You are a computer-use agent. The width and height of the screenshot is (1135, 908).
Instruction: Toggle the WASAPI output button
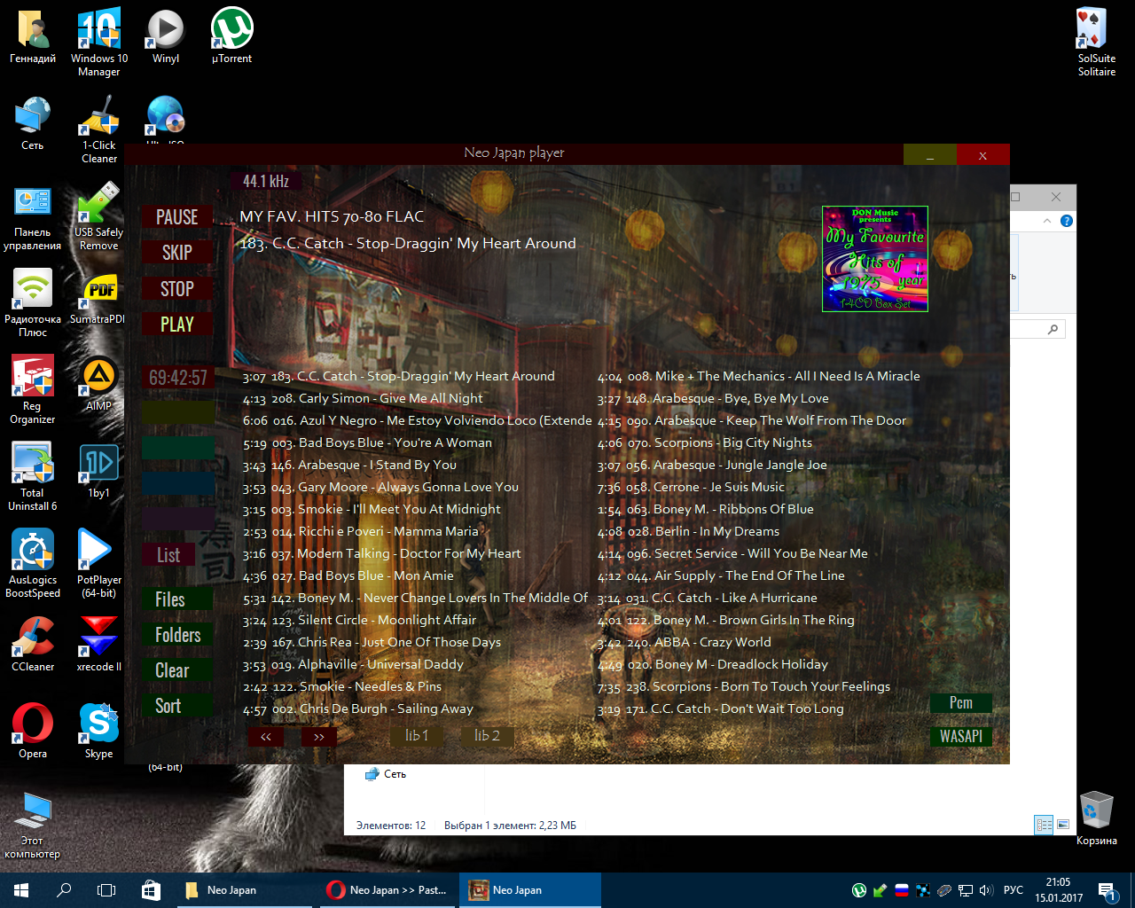pos(960,736)
